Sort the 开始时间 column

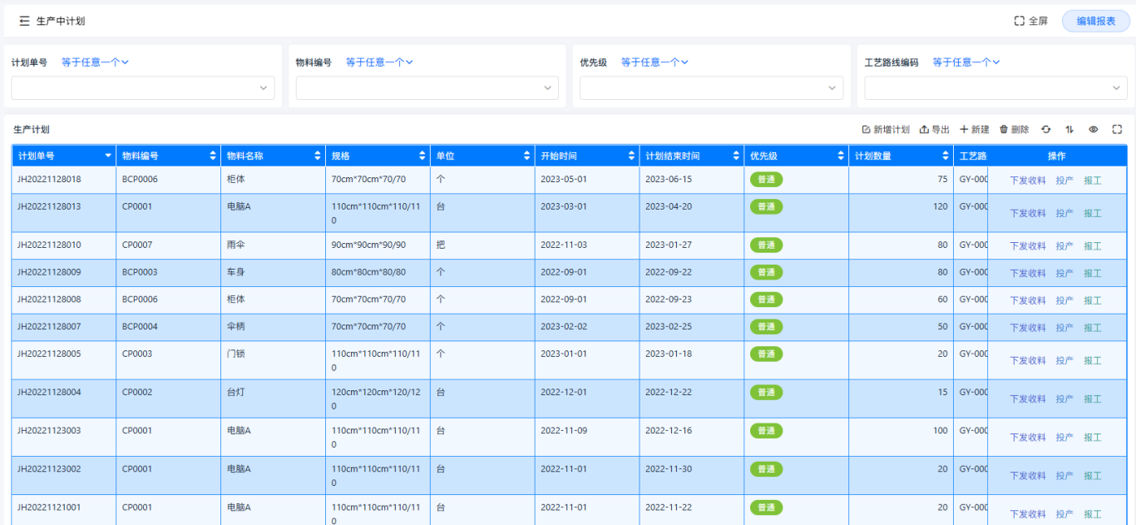[x=632, y=156]
